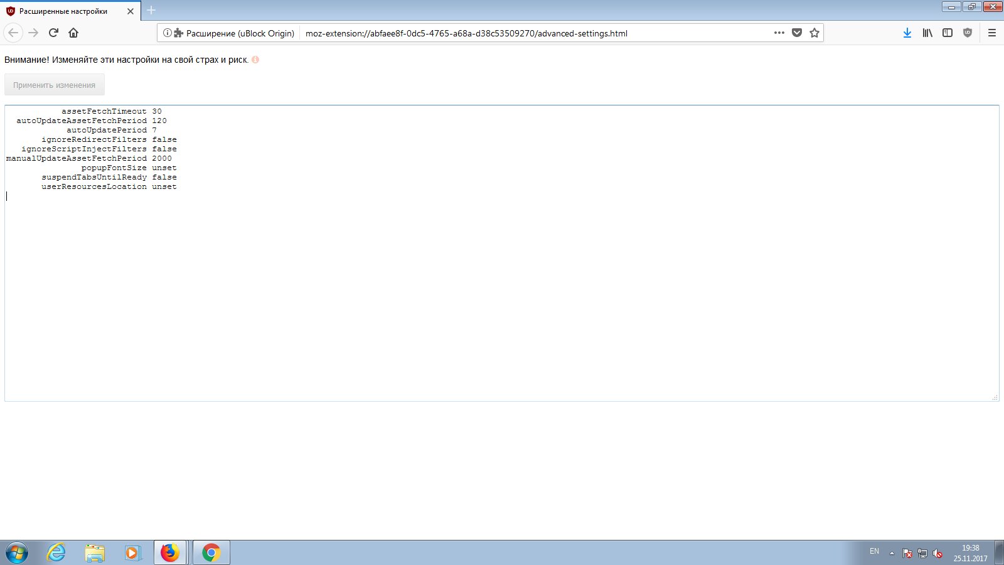Open Action Center flag tray icon
The image size is (1004, 565).
click(907, 553)
